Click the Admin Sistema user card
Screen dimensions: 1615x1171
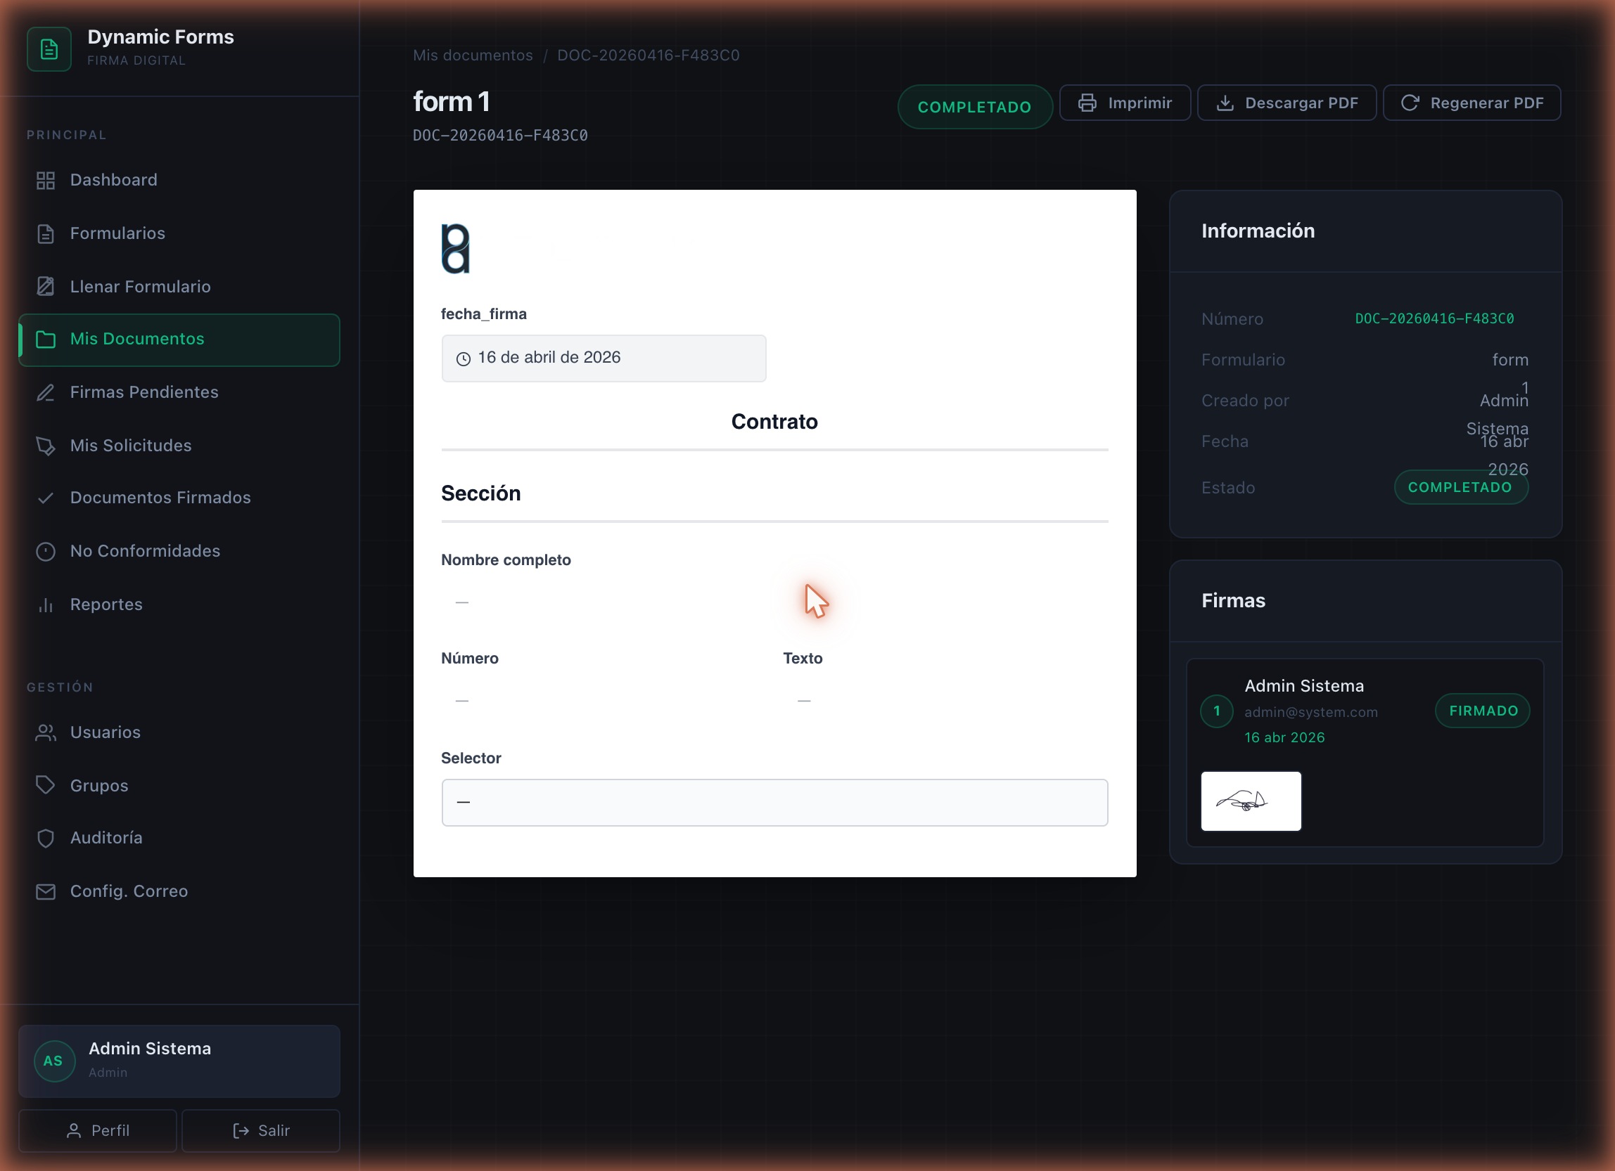(179, 1061)
